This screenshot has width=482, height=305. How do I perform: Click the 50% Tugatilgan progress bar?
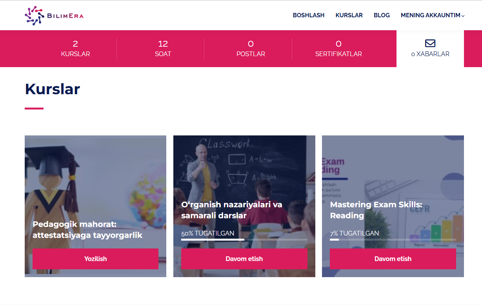[244, 239]
